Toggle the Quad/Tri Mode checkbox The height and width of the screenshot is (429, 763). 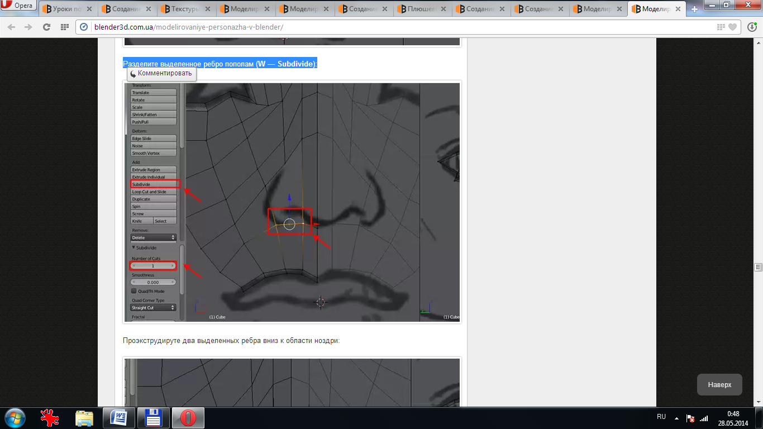pyautogui.click(x=134, y=291)
